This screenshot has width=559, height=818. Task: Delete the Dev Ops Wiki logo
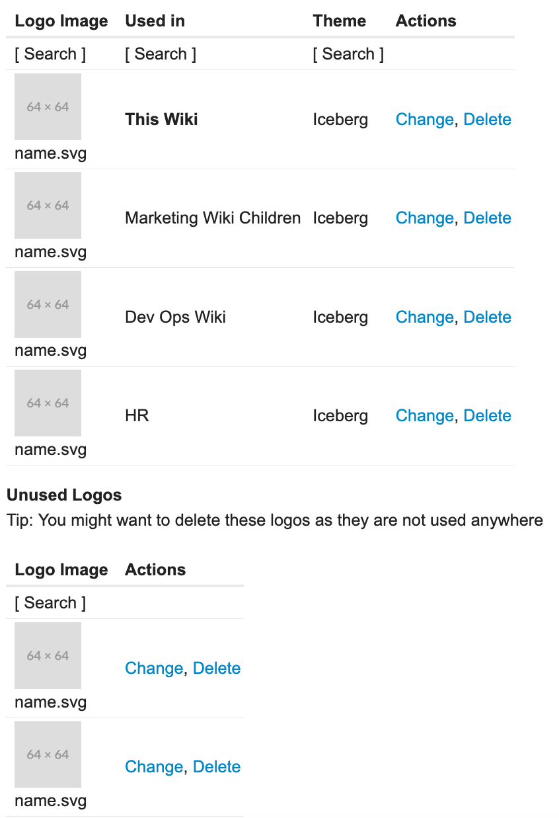487,317
